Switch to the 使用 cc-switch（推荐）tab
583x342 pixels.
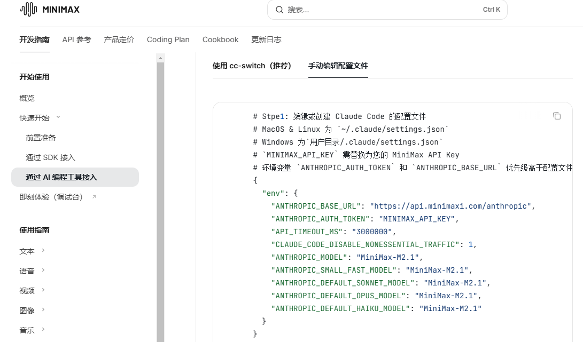[x=252, y=66]
